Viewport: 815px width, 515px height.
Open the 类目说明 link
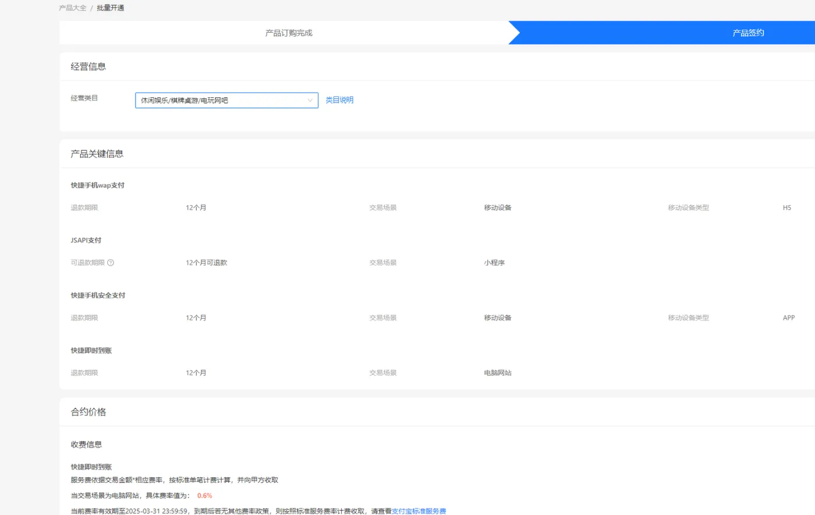pos(339,100)
